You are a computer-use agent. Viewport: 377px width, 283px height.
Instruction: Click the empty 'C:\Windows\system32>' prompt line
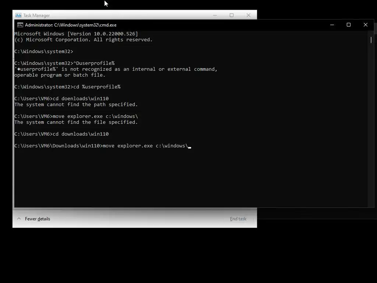coord(44,52)
